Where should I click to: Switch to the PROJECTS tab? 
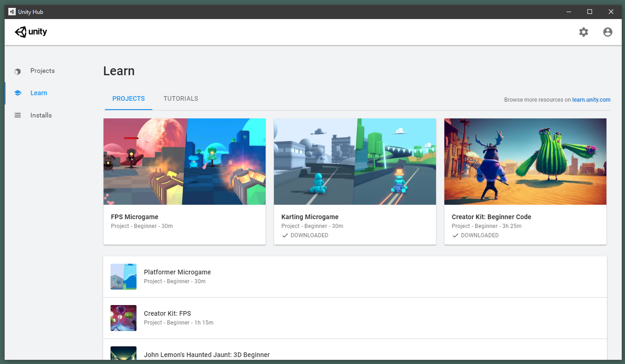pyautogui.click(x=129, y=98)
